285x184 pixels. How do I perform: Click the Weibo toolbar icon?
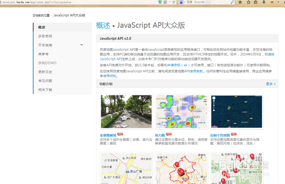(272, 2)
